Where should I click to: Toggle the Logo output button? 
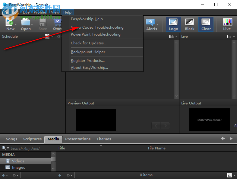173,24
